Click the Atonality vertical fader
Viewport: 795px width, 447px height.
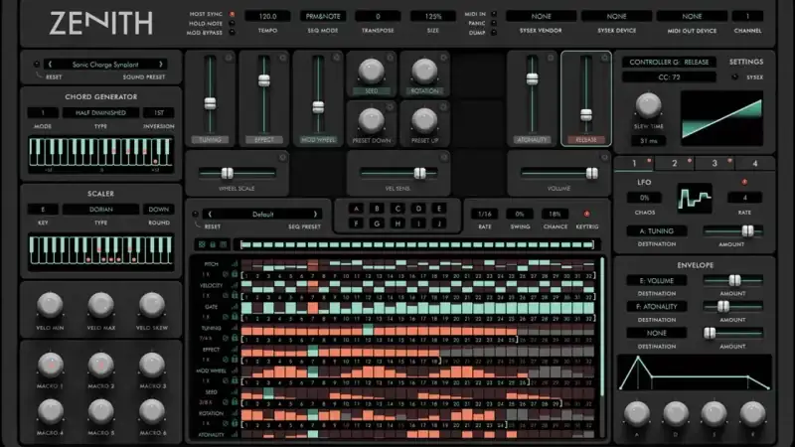click(532, 93)
